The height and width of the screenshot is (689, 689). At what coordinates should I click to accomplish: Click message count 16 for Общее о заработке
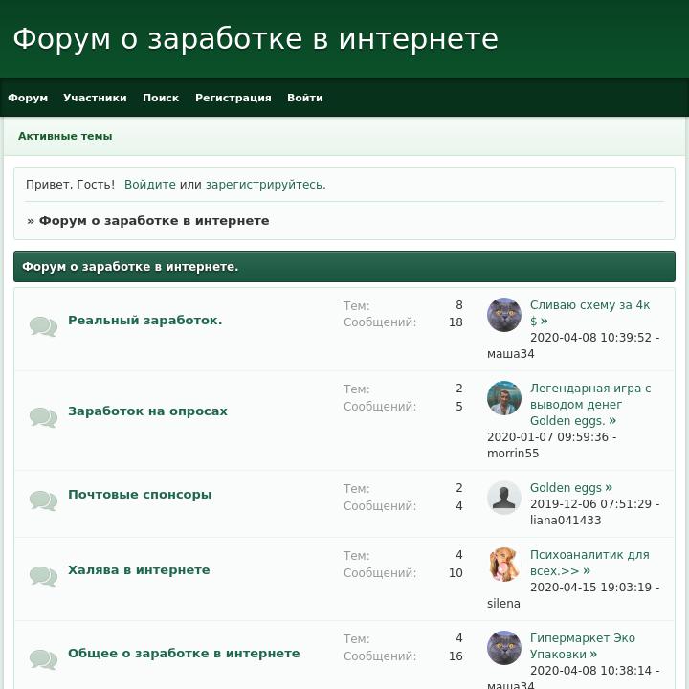(456, 656)
